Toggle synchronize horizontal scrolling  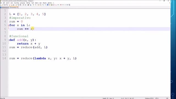(40, 5)
